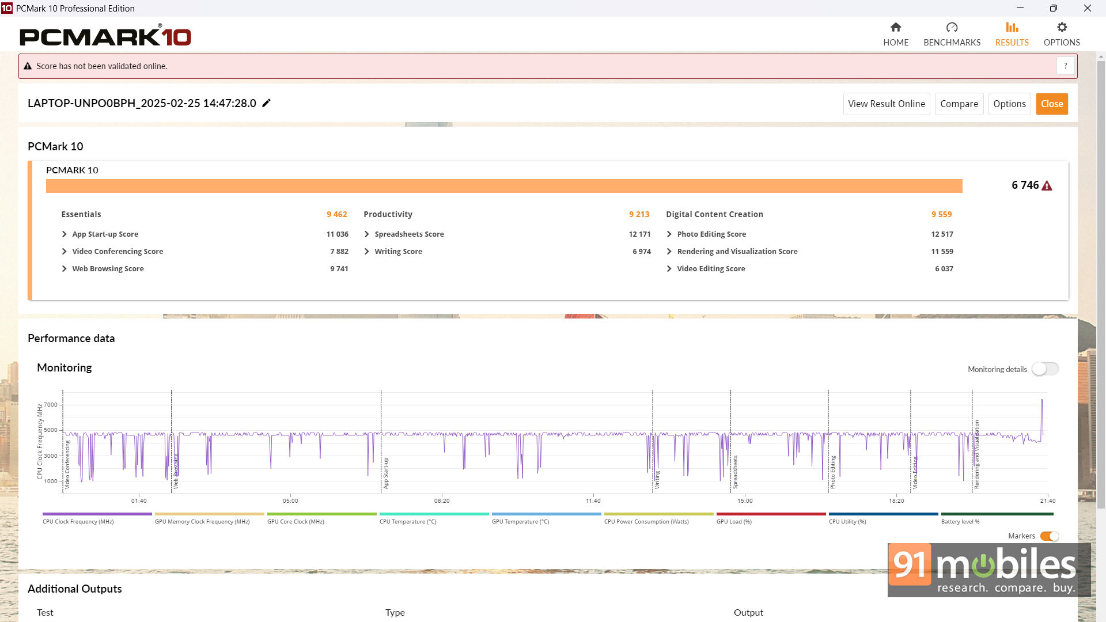Click the Writing timeline marker
This screenshot has height=622, width=1106.
click(x=657, y=480)
